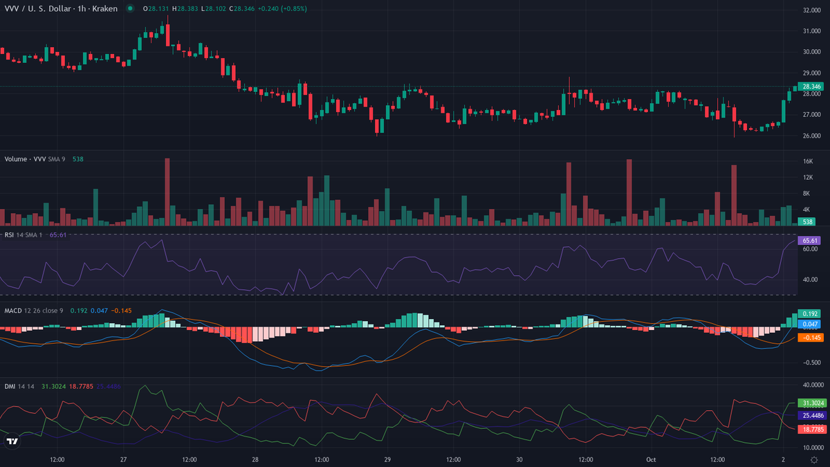The height and width of the screenshot is (467, 830).
Task: Click the DMI legend value 18.7785
Action: click(x=80, y=386)
